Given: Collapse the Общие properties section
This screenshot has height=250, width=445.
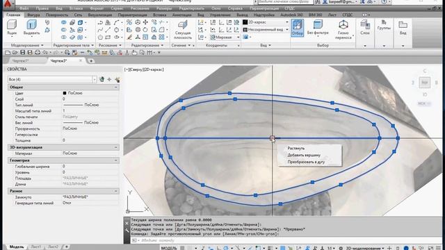Looking at the screenshot, I should coord(116,87).
